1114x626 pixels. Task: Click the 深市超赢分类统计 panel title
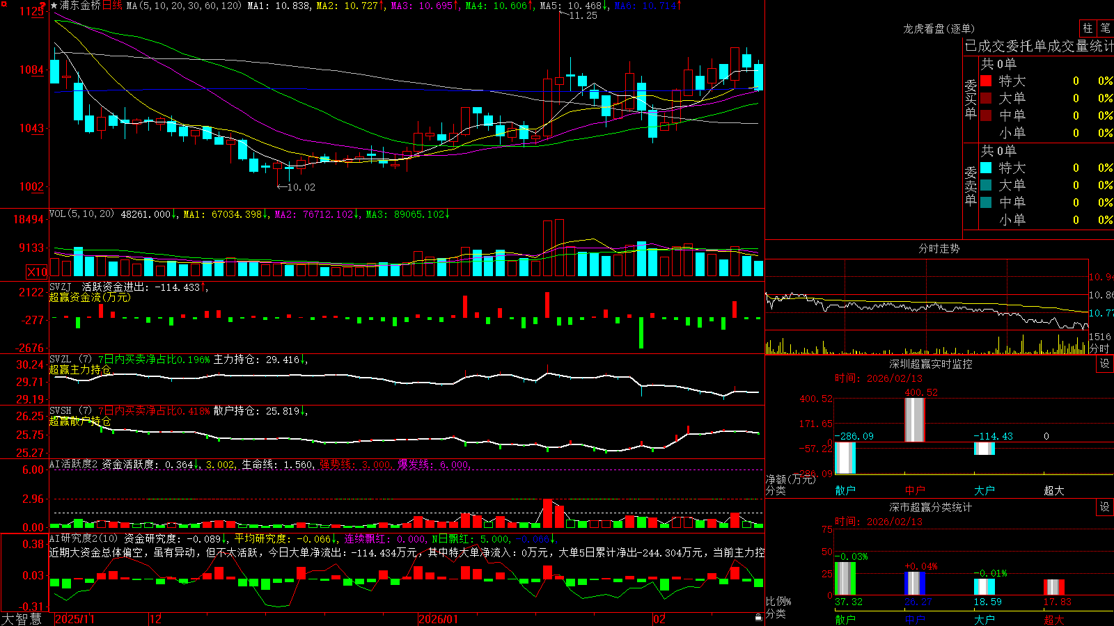click(931, 507)
